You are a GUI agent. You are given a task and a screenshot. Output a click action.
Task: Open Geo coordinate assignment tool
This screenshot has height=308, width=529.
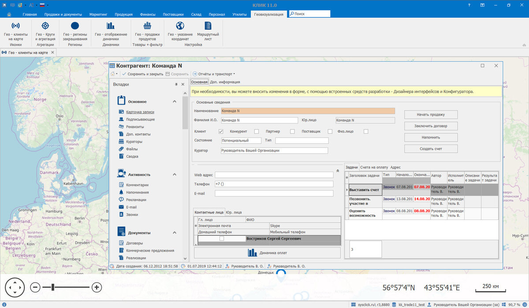click(x=180, y=31)
